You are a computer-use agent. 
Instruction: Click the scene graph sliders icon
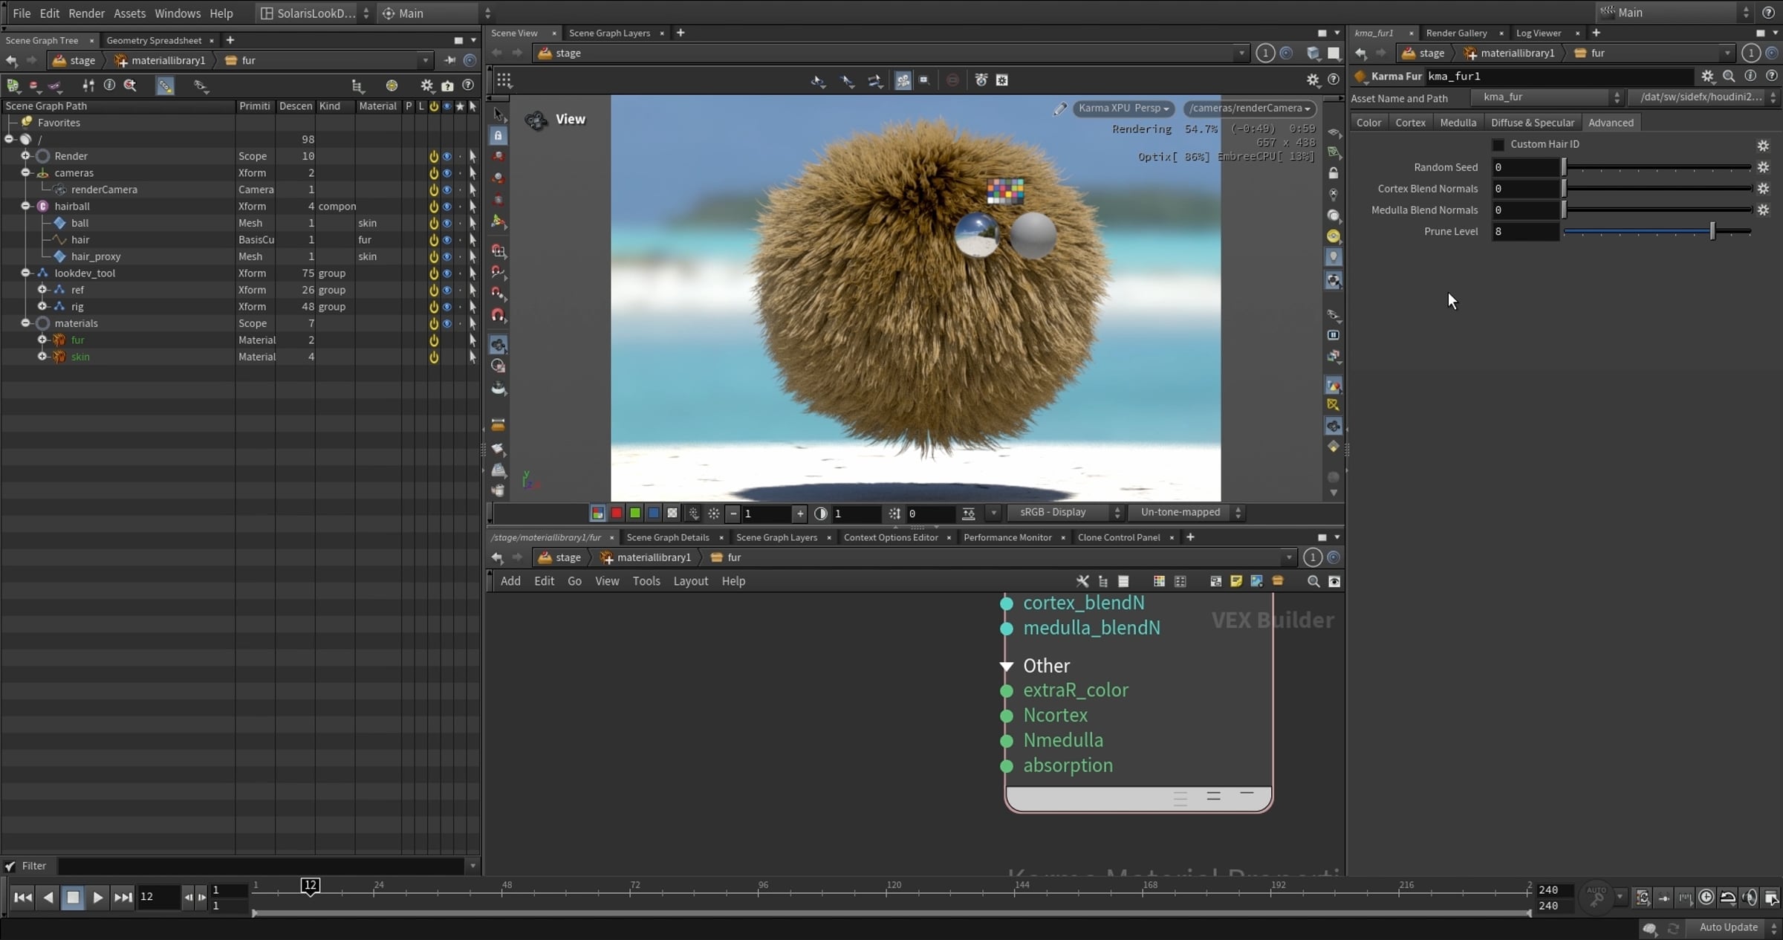[x=88, y=85]
